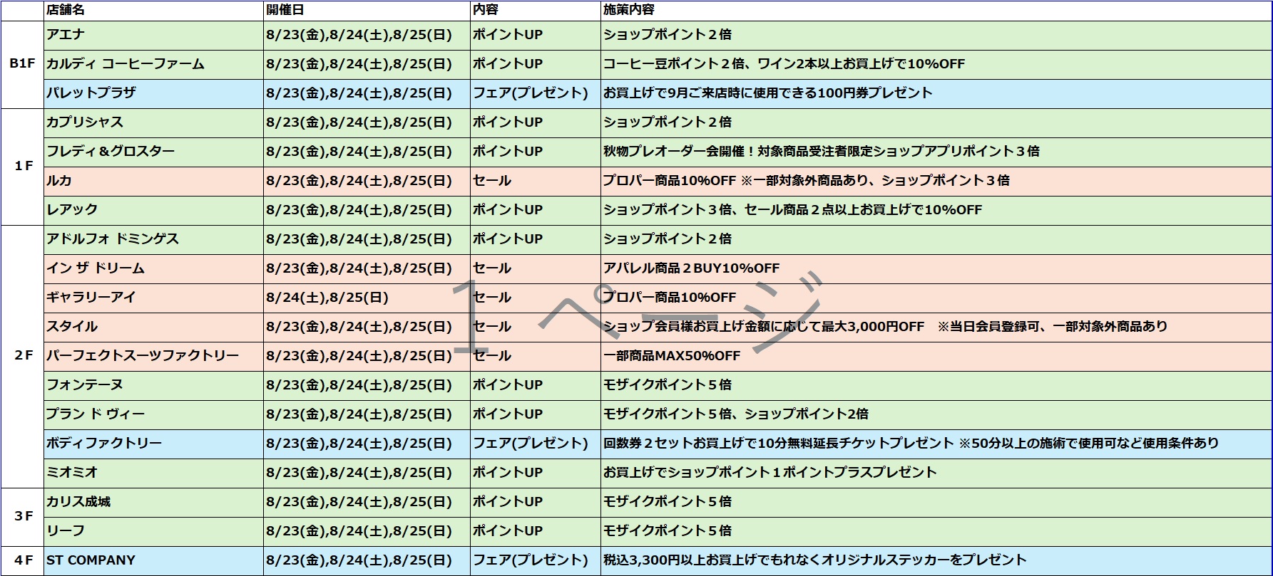Screen dimensions: 1273x576
Task: Select the オリジナルステッカー promotion cell
Action: pos(936,560)
